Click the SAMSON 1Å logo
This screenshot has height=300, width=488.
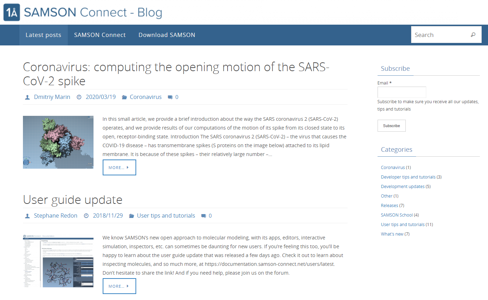tap(11, 12)
